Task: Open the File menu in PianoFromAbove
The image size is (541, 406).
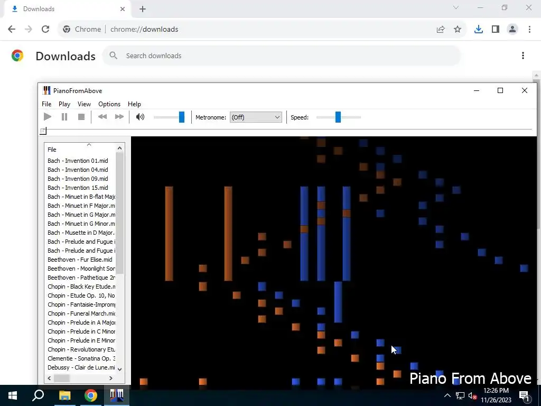Action: pos(46,104)
